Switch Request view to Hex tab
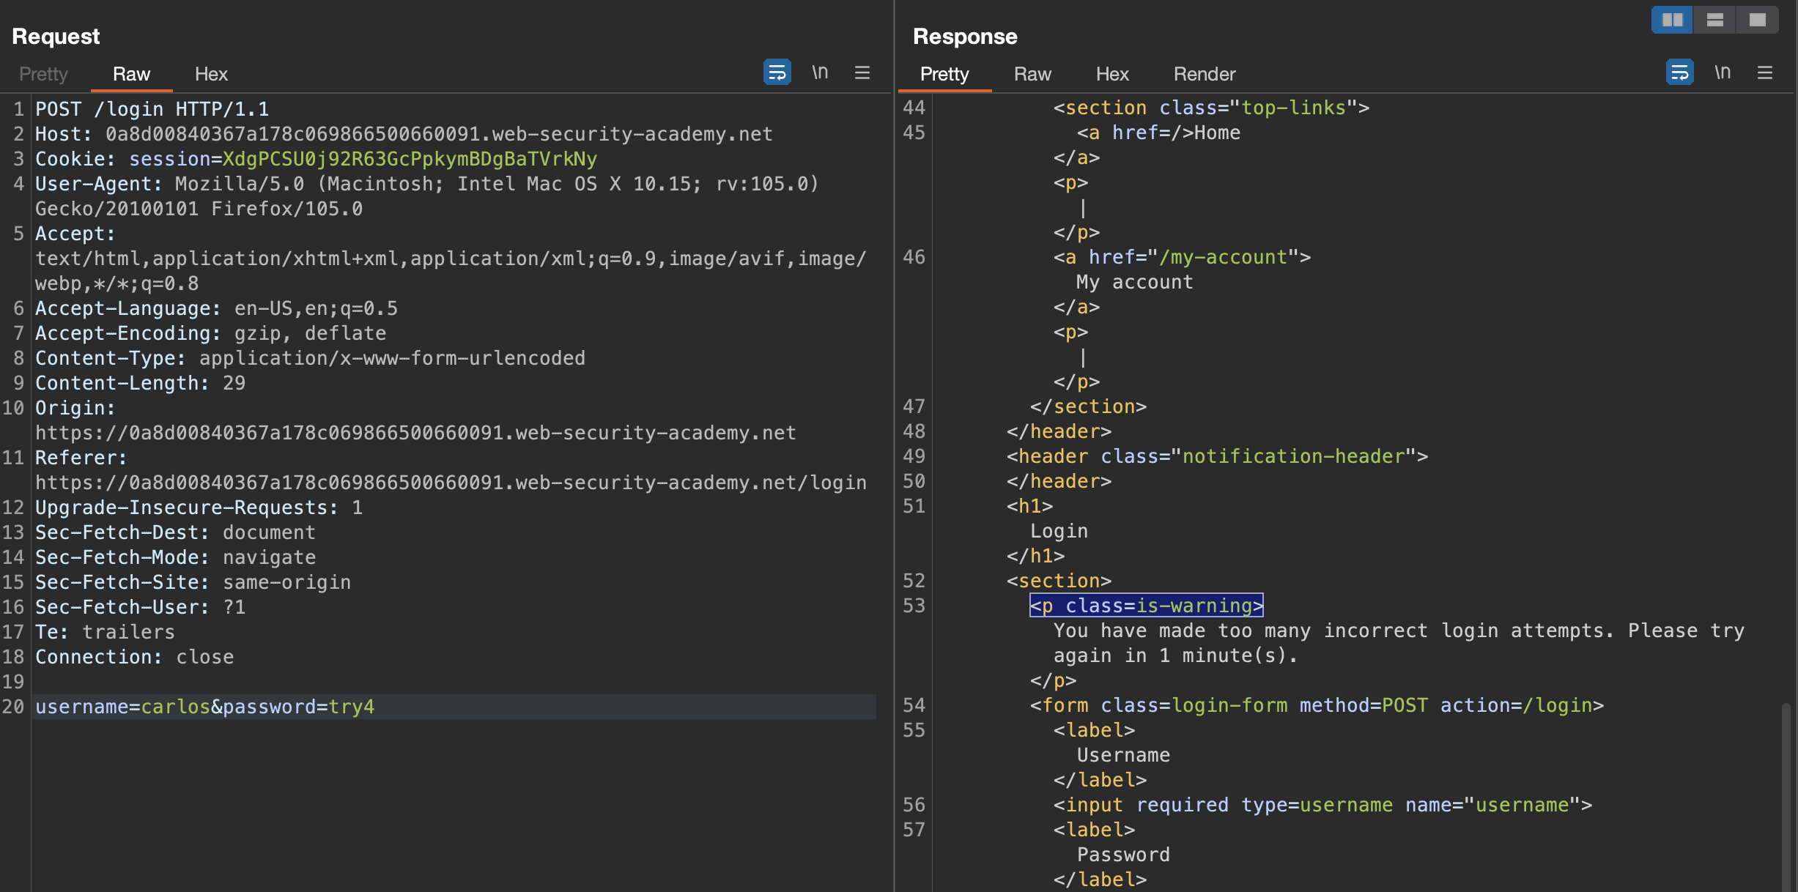The height and width of the screenshot is (892, 1798). 211,74
